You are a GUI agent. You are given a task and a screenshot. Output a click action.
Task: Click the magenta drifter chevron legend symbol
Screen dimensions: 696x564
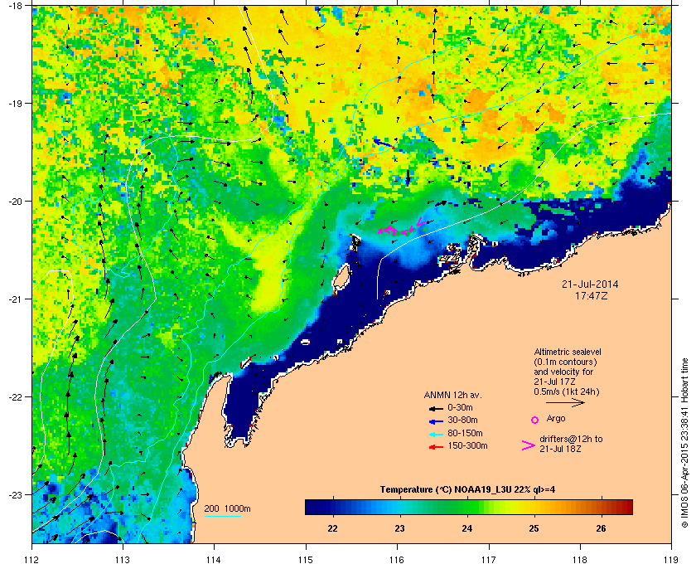(529, 445)
